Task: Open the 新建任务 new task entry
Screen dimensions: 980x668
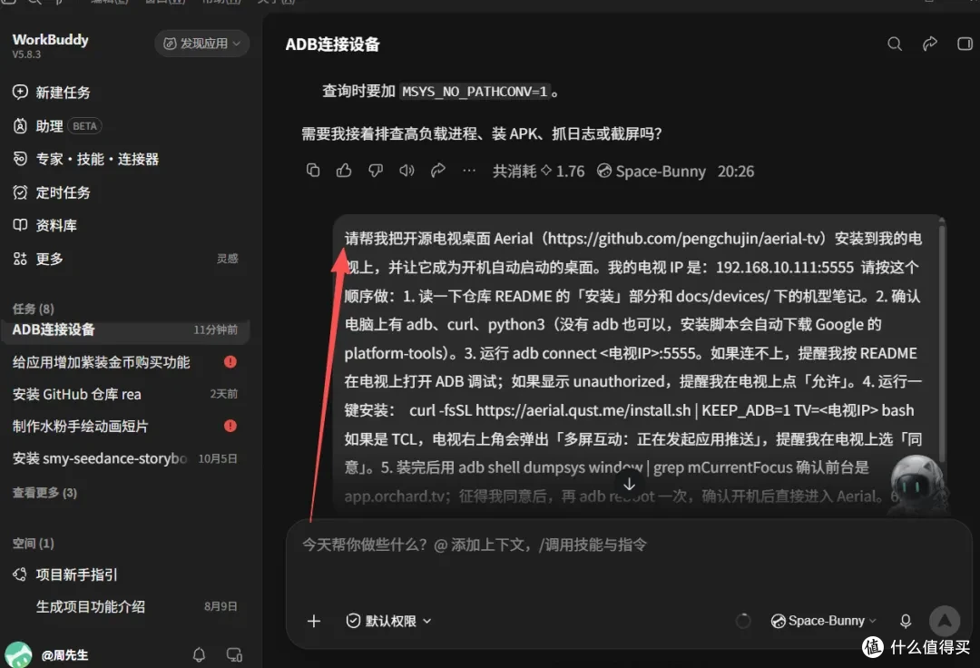Action: tap(52, 93)
